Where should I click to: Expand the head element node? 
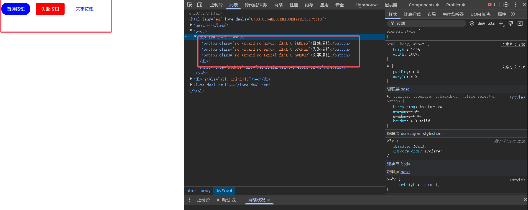coord(191,25)
